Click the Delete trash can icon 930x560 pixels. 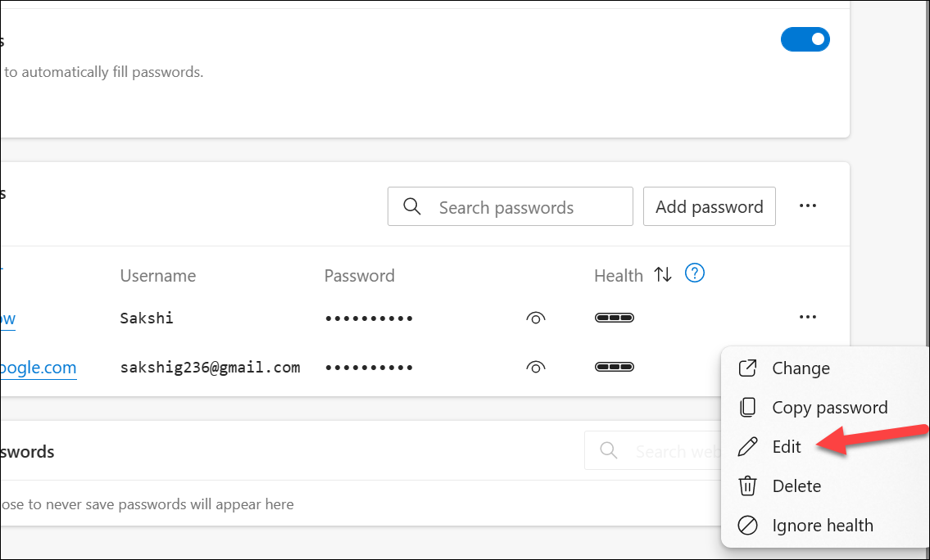[747, 486]
